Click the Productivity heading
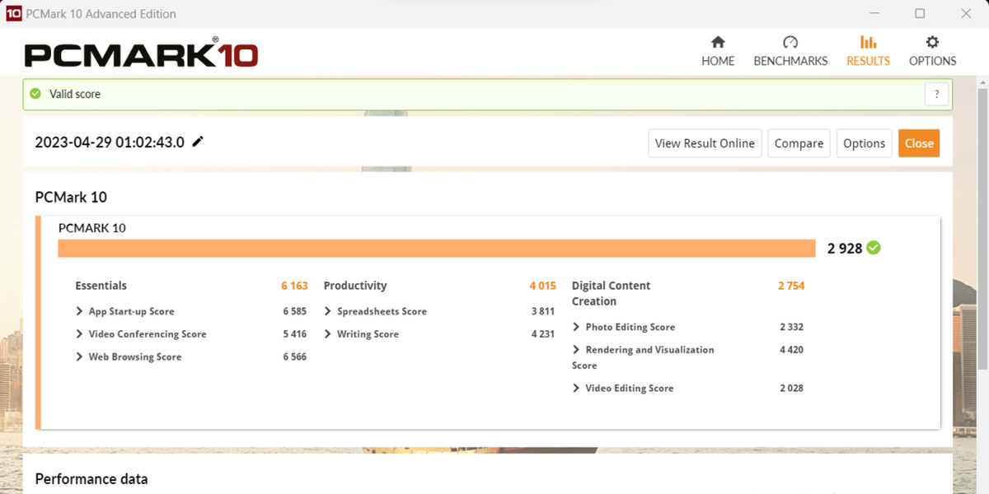Viewport: 989px width, 494px height. (355, 286)
